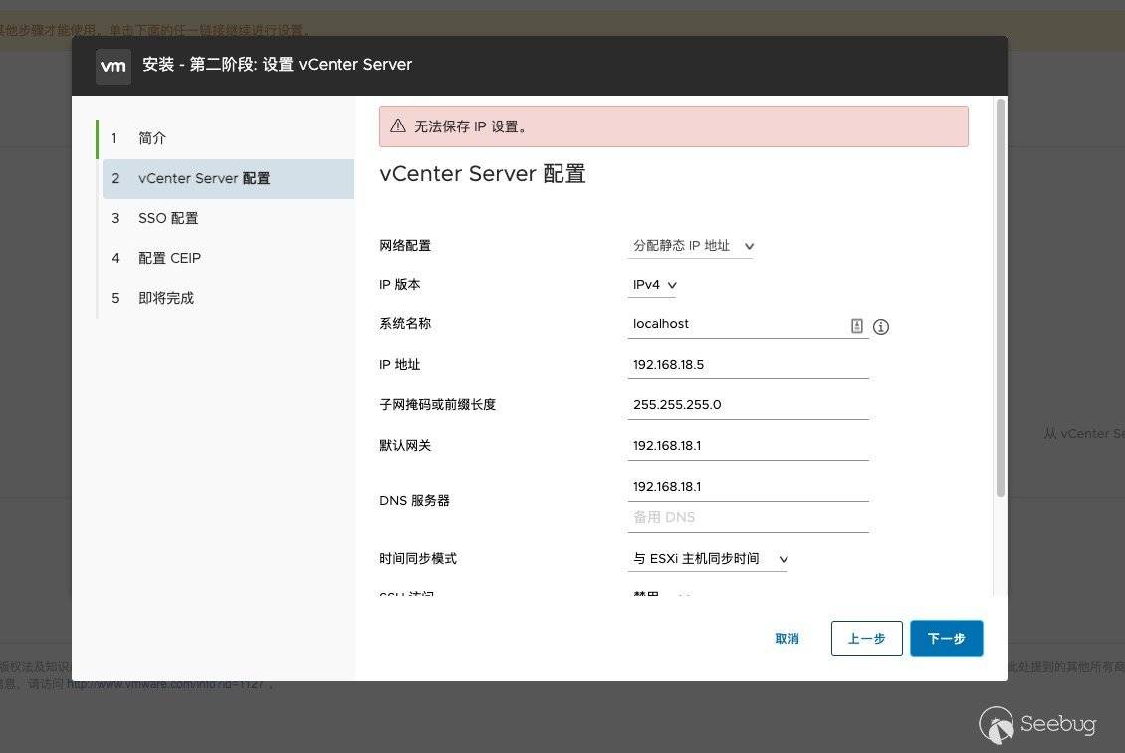The width and height of the screenshot is (1125, 753).
Task: Focus the 备用 DNS input field
Action: coord(749,518)
